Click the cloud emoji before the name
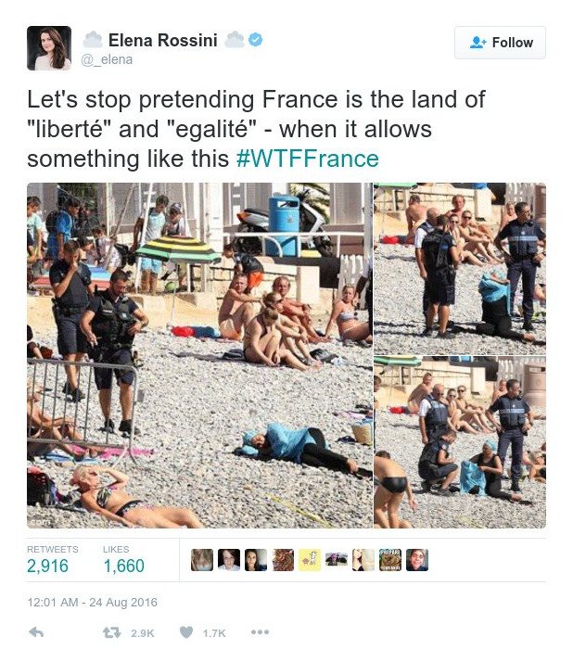573x662 pixels. (92, 40)
